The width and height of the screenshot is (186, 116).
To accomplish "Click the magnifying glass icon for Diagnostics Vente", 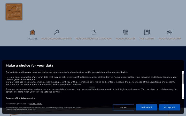I will click(x=57, y=32).
